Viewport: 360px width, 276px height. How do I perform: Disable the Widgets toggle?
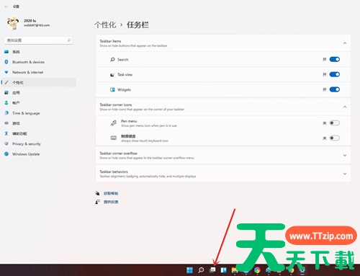pyautogui.click(x=335, y=89)
